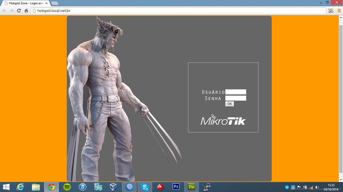Click the blue sync tray icon
The height and width of the screenshot is (192, 343).
click(x=287, y=187)
